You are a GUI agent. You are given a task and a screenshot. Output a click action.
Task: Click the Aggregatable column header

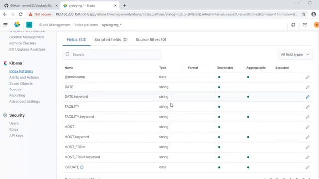(x=256, y=68)
